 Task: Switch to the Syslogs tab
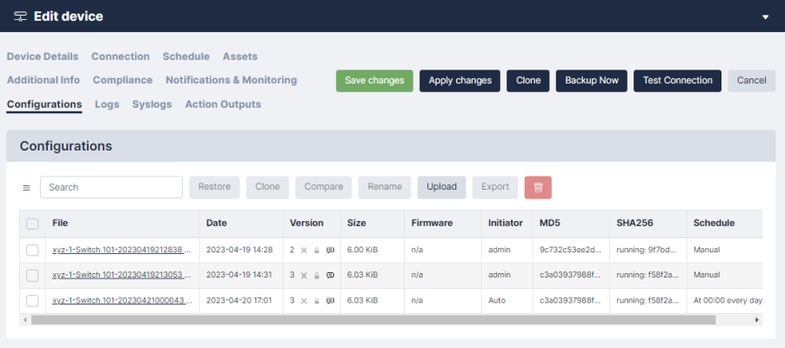152,104
